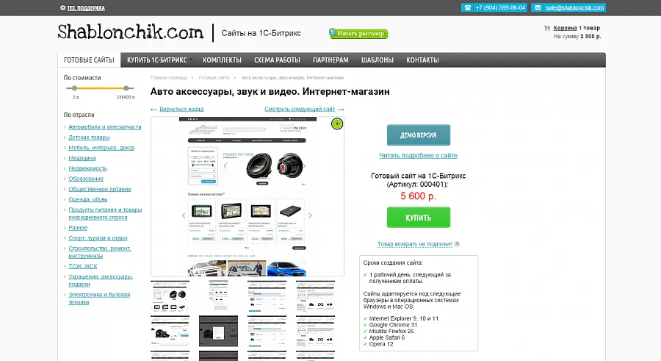Click the phone number +7 (904) 589-06-04
This screenshot has height=361, width=661.
(500, 7)
